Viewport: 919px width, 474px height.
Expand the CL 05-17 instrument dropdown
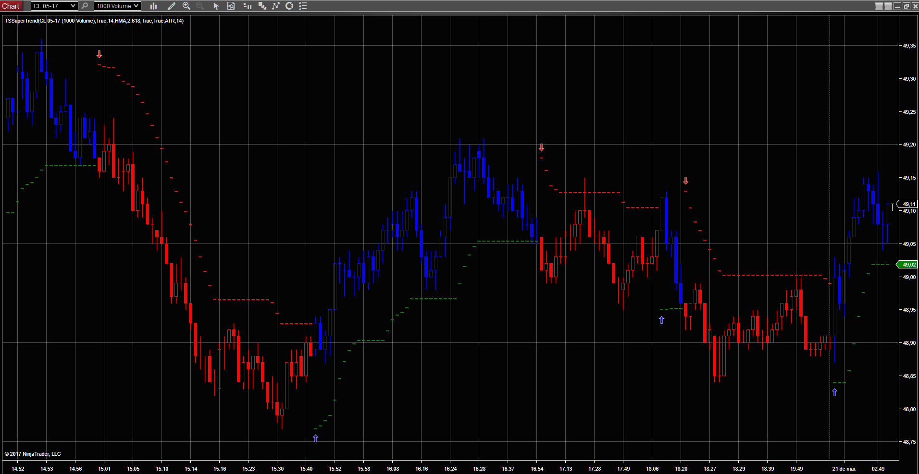[x=73, y=6]
